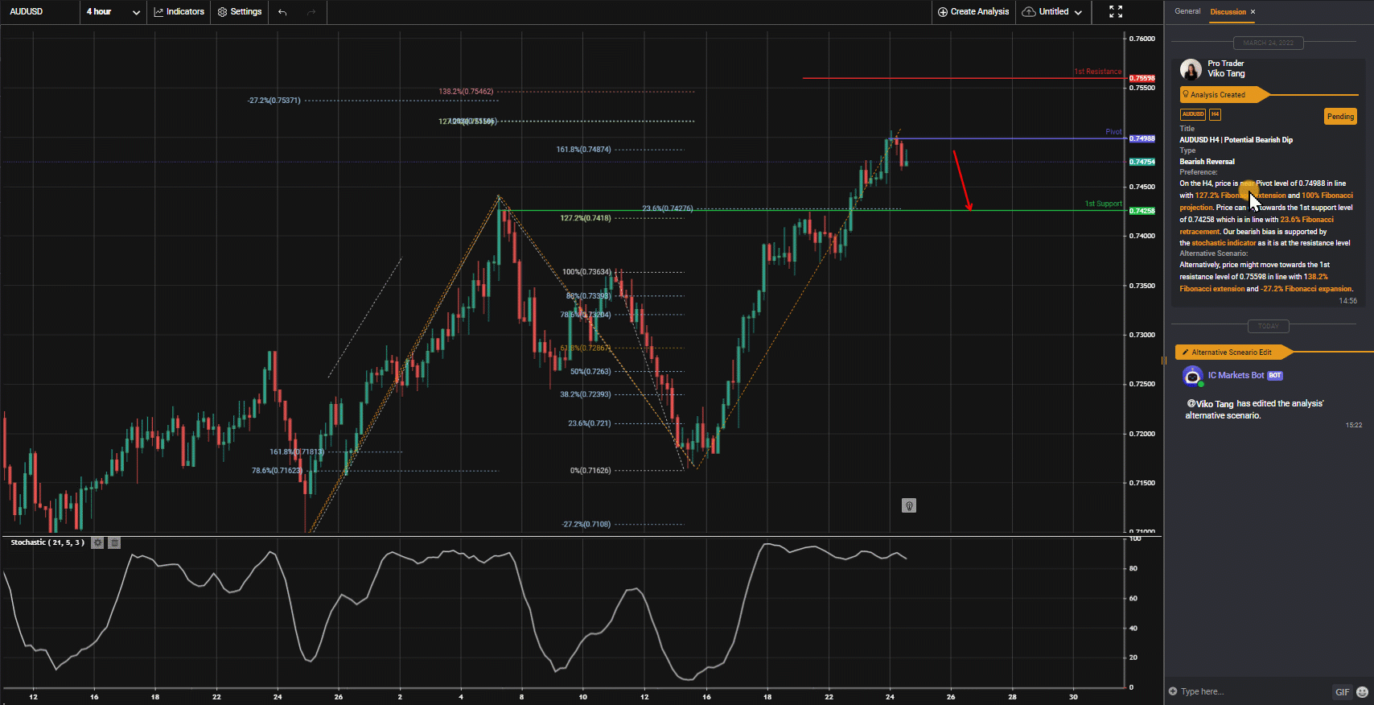Open the Indicators menu
Screen dimensions: 1374x705
(179, 12)
